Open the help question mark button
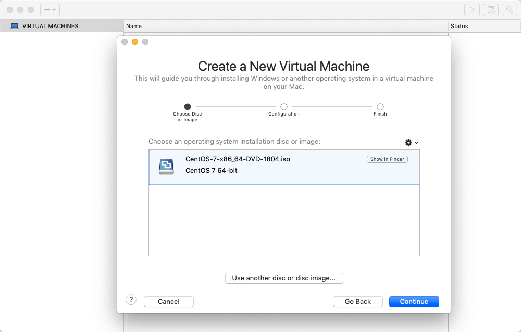This screenshot has height=332, width=521. [131, 300]
